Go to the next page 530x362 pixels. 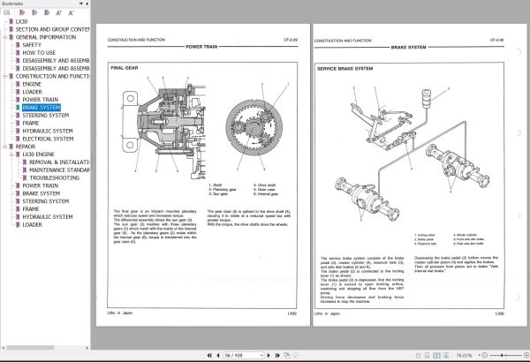[x=269, y=355]
